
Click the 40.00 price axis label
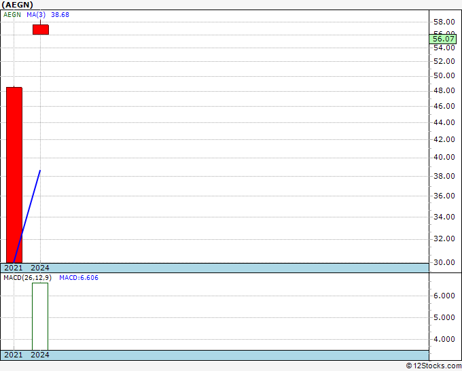coord(444,157)
